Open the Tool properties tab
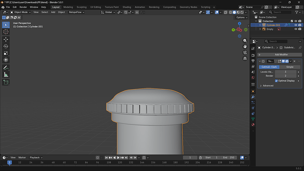The image size is (304, 171). point(253,48)
